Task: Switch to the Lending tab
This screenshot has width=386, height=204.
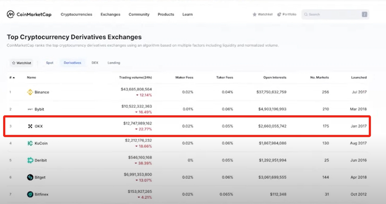Action: (114, 63)
